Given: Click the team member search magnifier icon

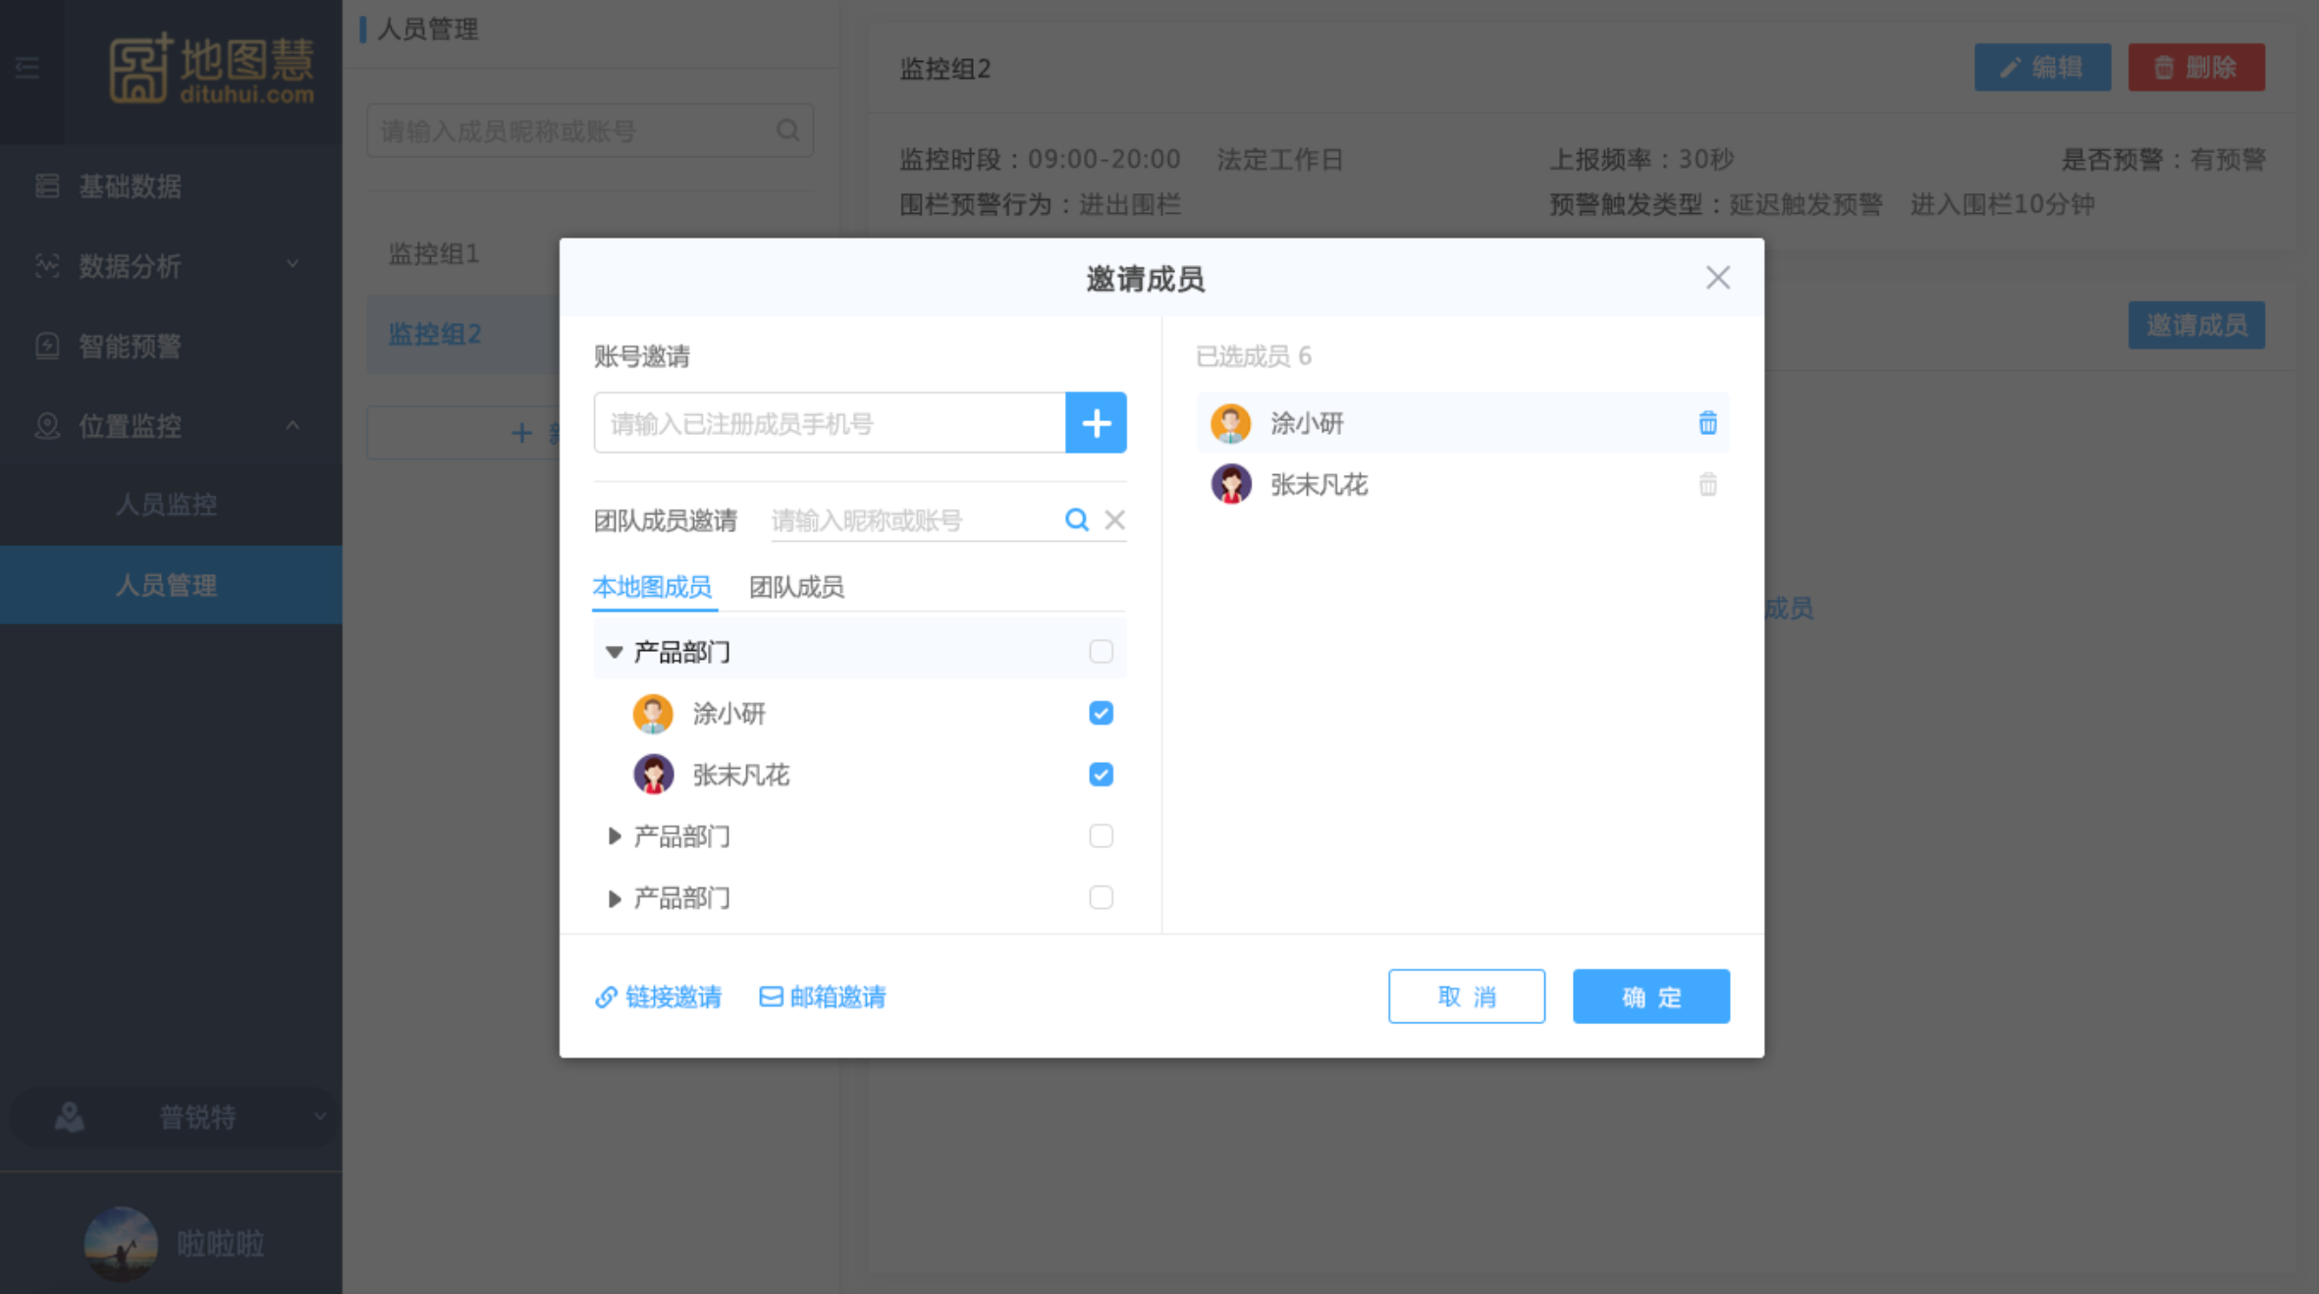Looking at the screenshot, I should [1076, 519].
